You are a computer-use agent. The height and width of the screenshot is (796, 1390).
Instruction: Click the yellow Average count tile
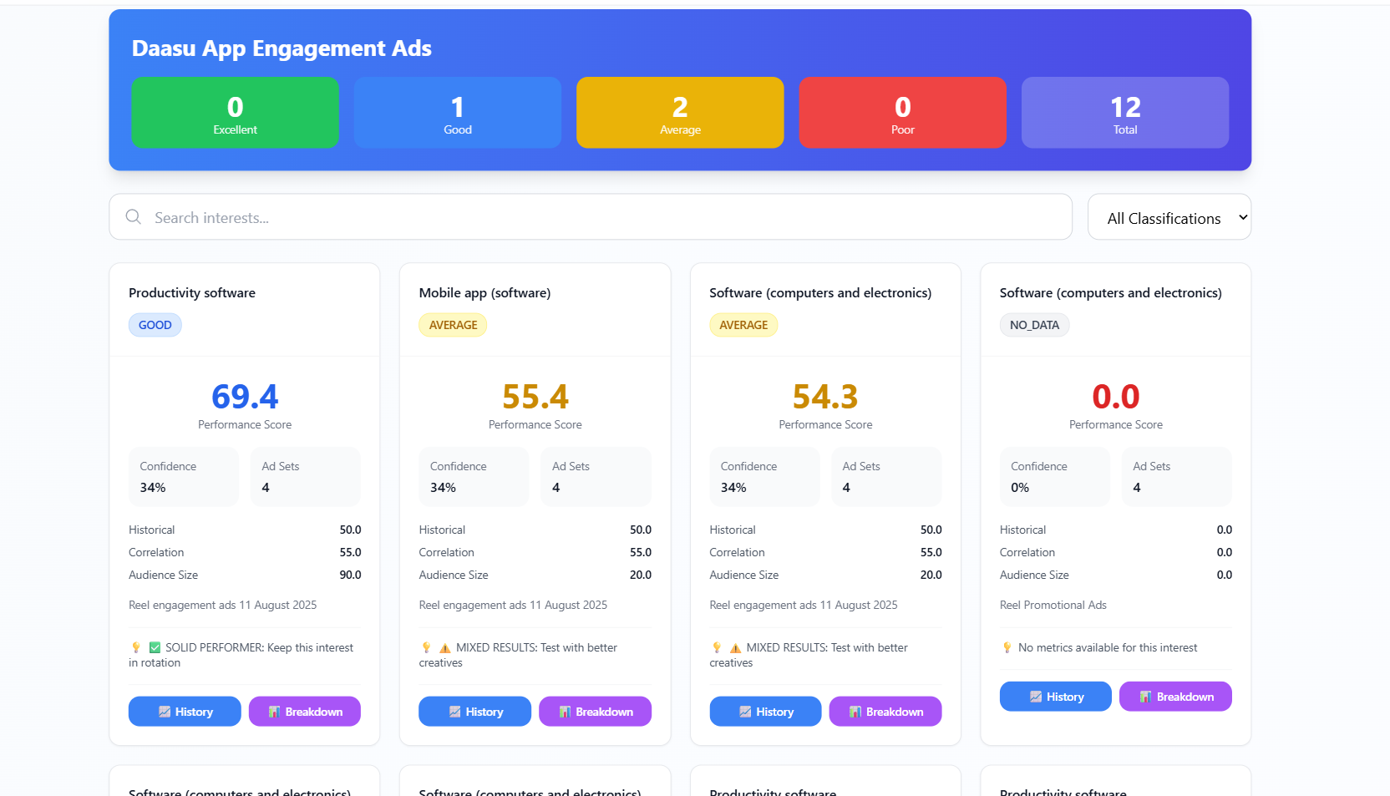[x=679, y=113]
